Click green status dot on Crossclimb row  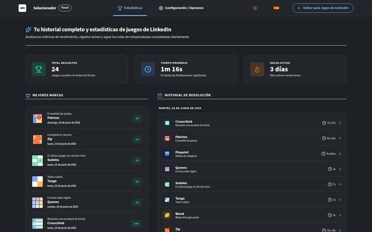pos(340,123)
